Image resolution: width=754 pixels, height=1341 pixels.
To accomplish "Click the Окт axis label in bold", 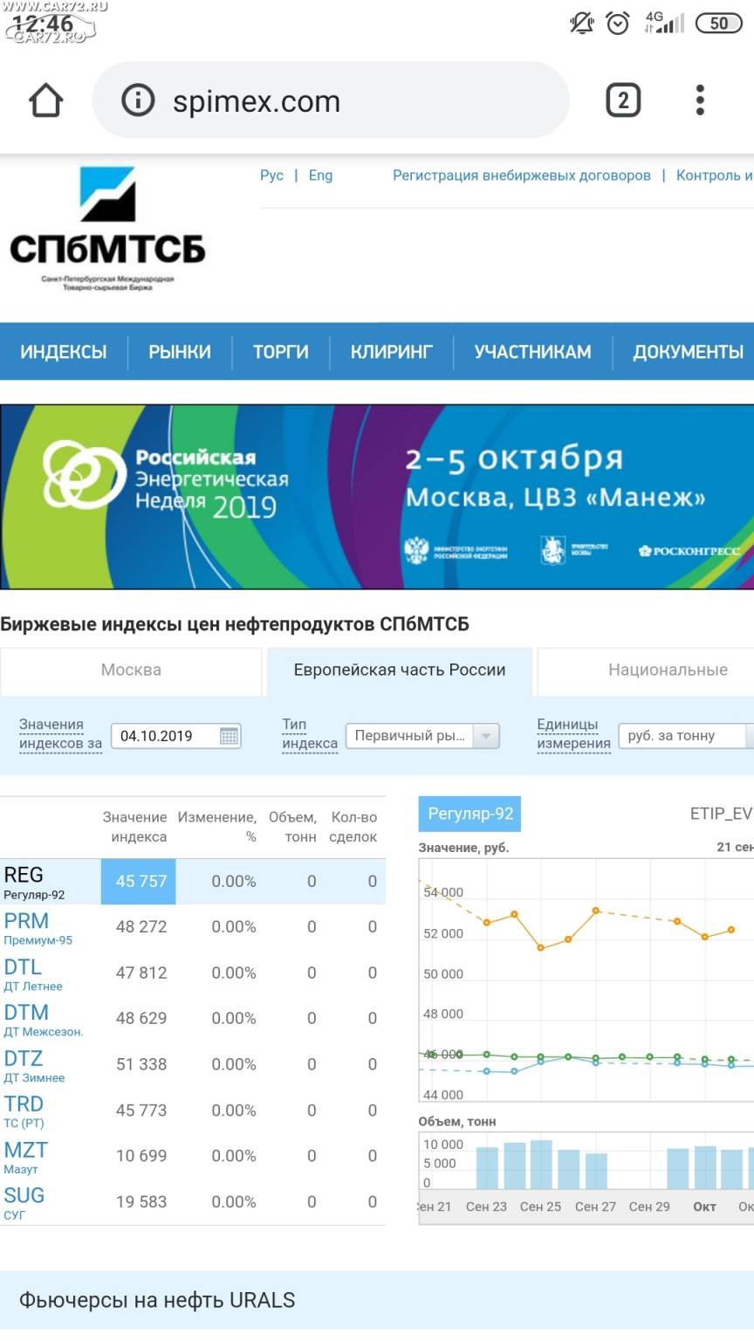I will (704, 1207).
